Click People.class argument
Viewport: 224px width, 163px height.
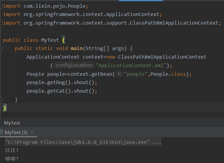[168, 74]
